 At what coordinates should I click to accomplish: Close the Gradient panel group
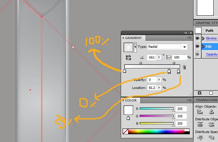tap(191, 33)
